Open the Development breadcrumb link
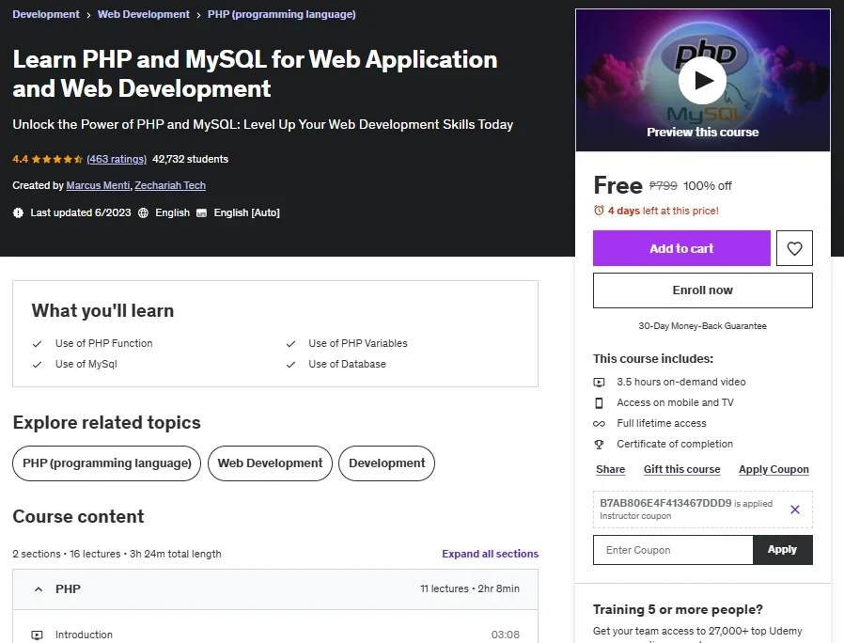 [46, 14]
